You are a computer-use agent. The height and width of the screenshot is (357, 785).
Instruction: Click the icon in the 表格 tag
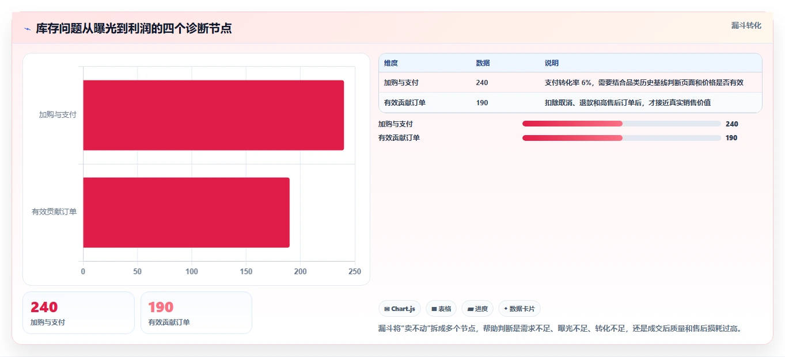point(434,309)
